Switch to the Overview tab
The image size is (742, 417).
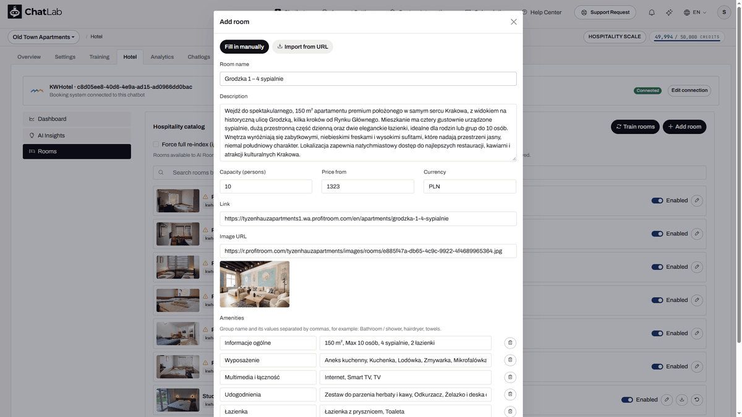29,57
